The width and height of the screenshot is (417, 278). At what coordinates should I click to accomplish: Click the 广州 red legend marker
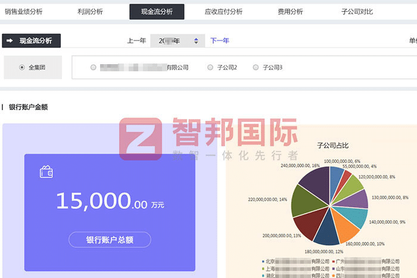tap(333, 261)
